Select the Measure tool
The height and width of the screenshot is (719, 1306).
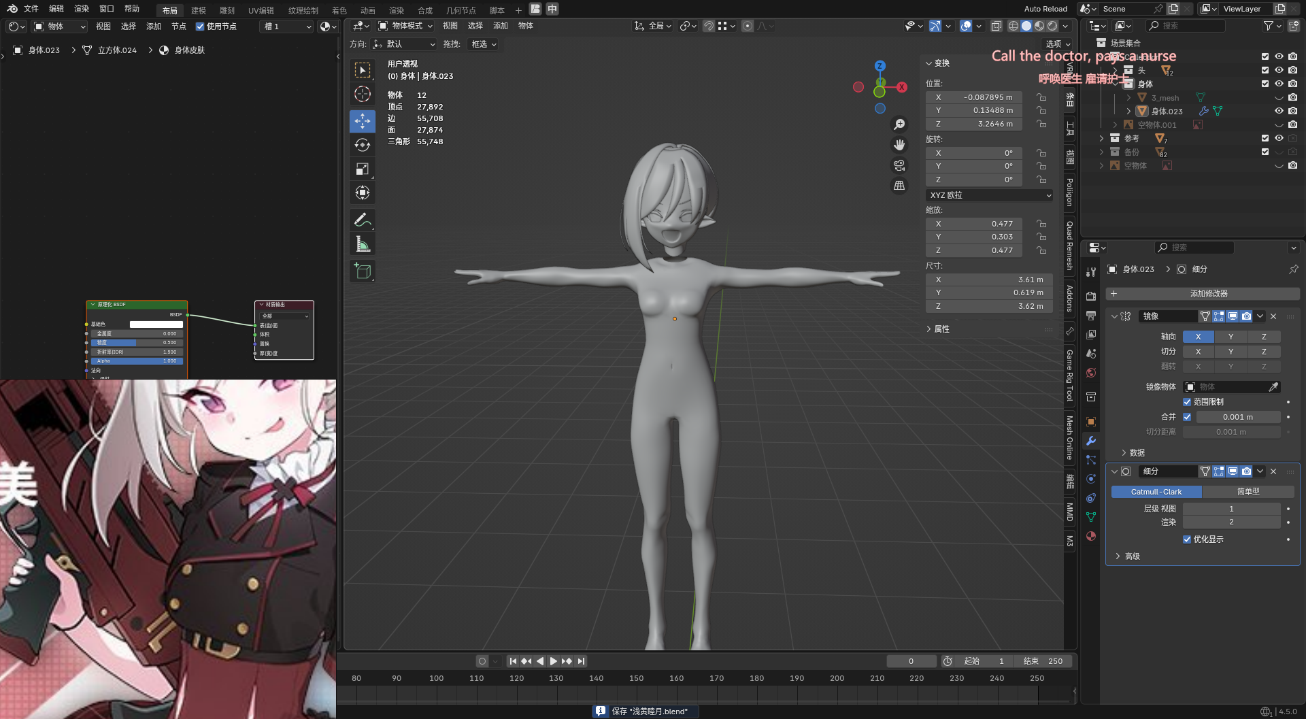[363, 244]
